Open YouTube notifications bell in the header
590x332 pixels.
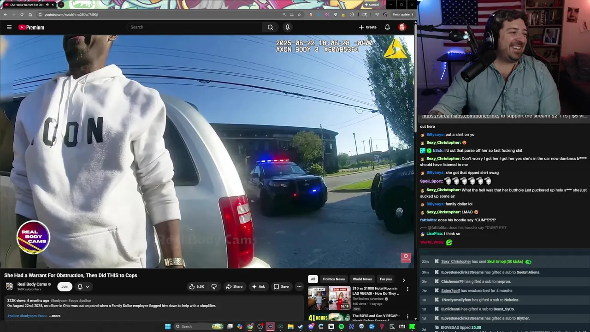[387, 27]
